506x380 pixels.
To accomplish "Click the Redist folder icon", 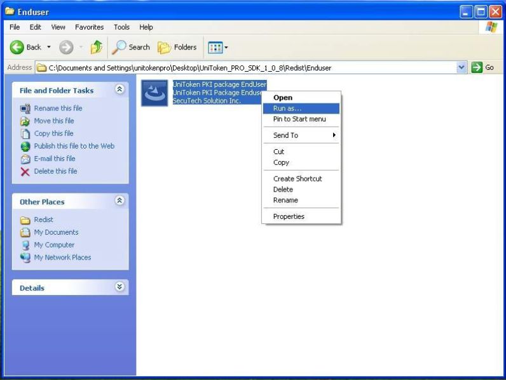I will point(25,220).
